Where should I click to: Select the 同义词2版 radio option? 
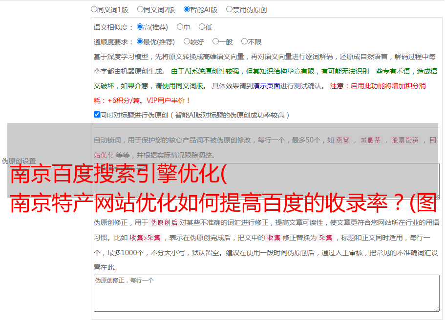pyautogui.click(x=140, y=9)
